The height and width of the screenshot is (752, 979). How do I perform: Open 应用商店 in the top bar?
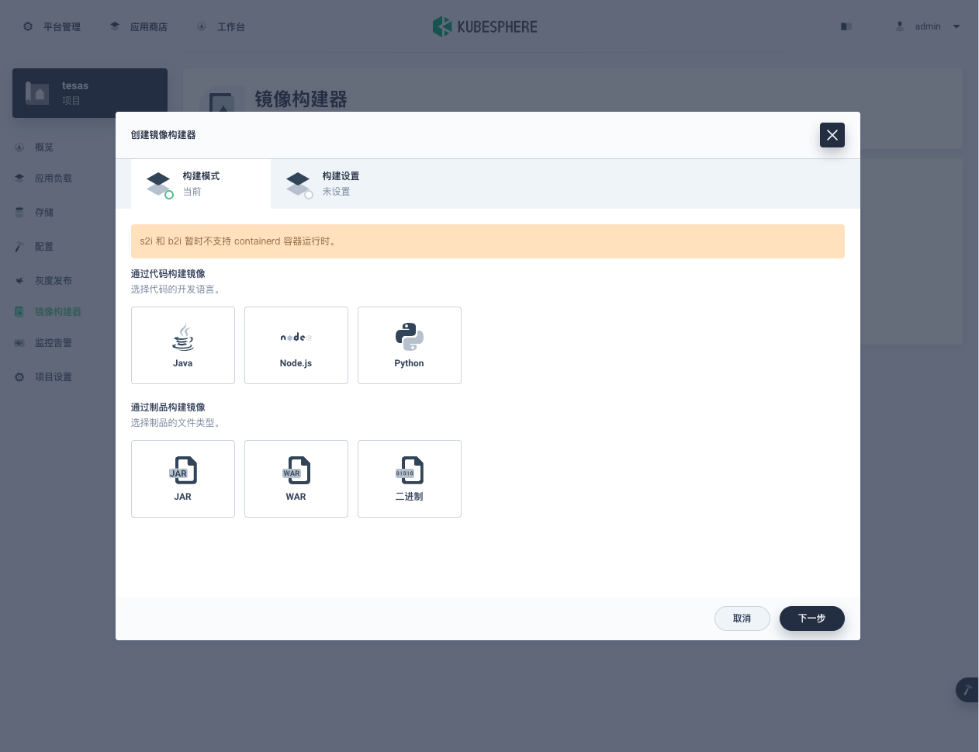point(139,26)
